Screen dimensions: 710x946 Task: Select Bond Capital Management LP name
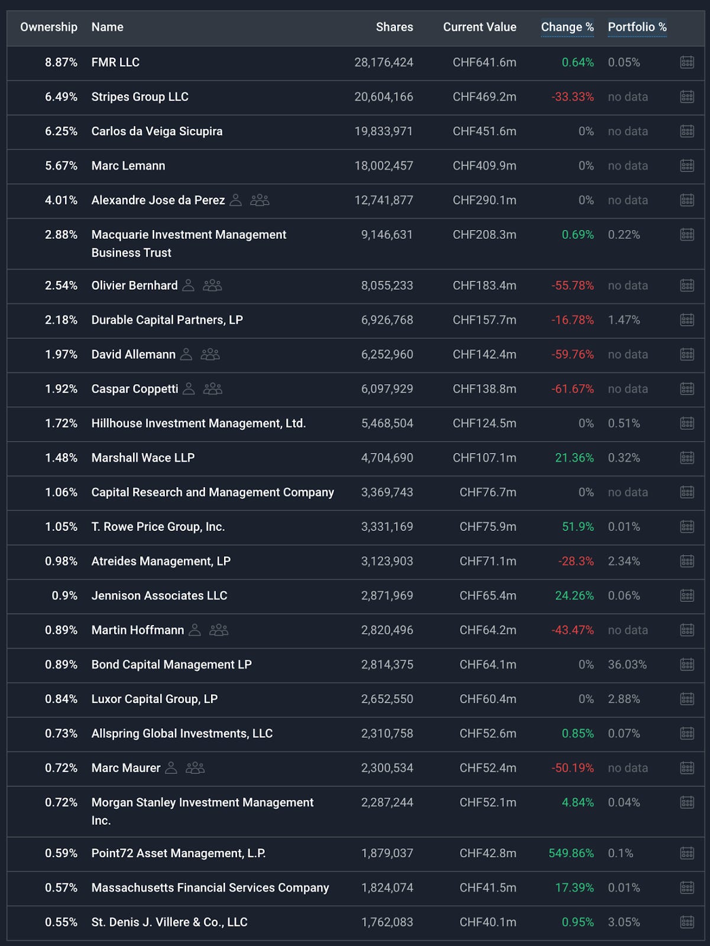tap(171, 665)
